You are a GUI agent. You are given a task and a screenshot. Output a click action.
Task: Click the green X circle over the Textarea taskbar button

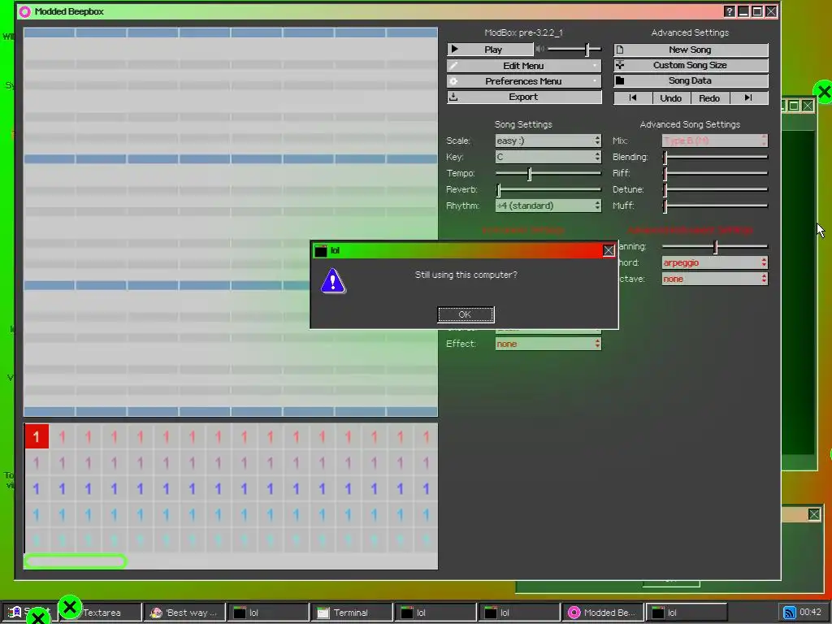pos(70,607)
